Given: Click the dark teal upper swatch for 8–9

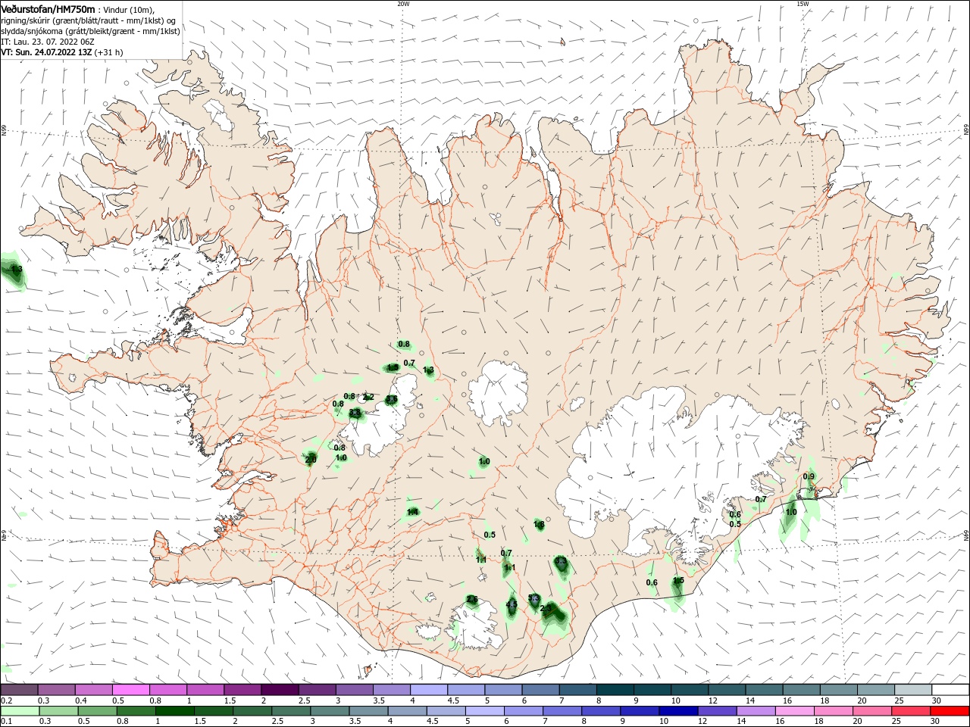Looking at the screenshot, I should click(x=615, y=690).
